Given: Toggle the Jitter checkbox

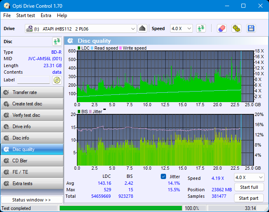Looking at the screenshot, I should coord(164,177).
